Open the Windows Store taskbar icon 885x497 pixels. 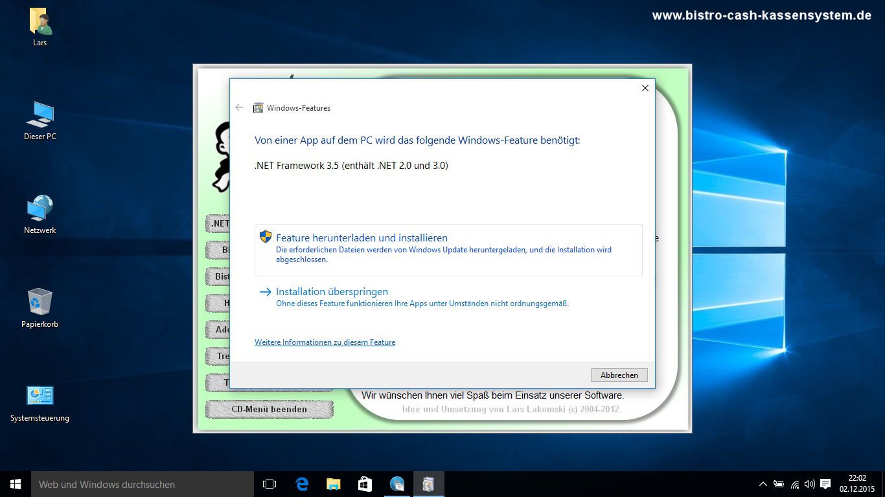click(365, 484)
